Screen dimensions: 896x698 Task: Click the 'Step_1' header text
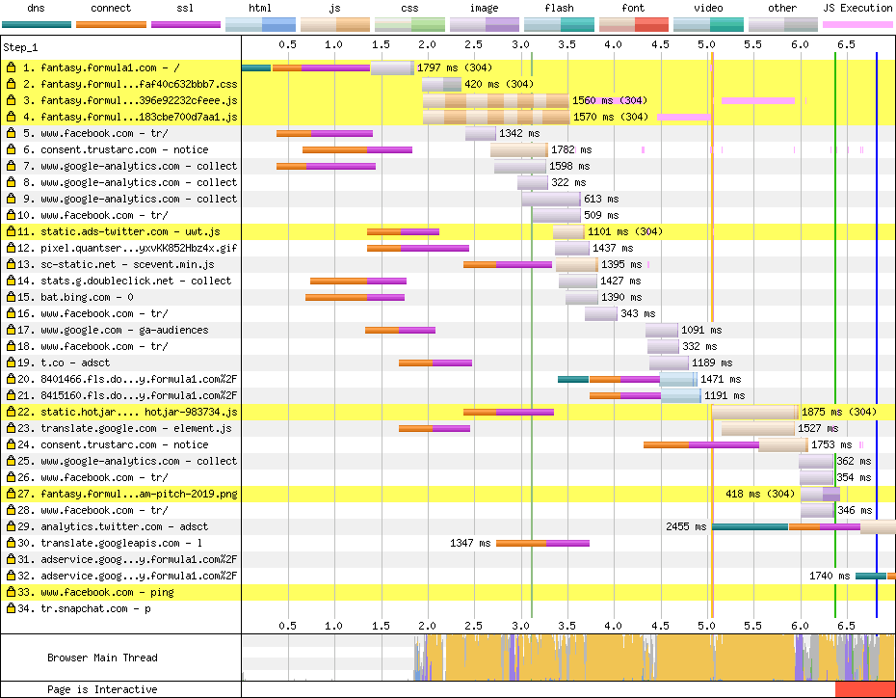pyautogui.click(x=20, y=47)
